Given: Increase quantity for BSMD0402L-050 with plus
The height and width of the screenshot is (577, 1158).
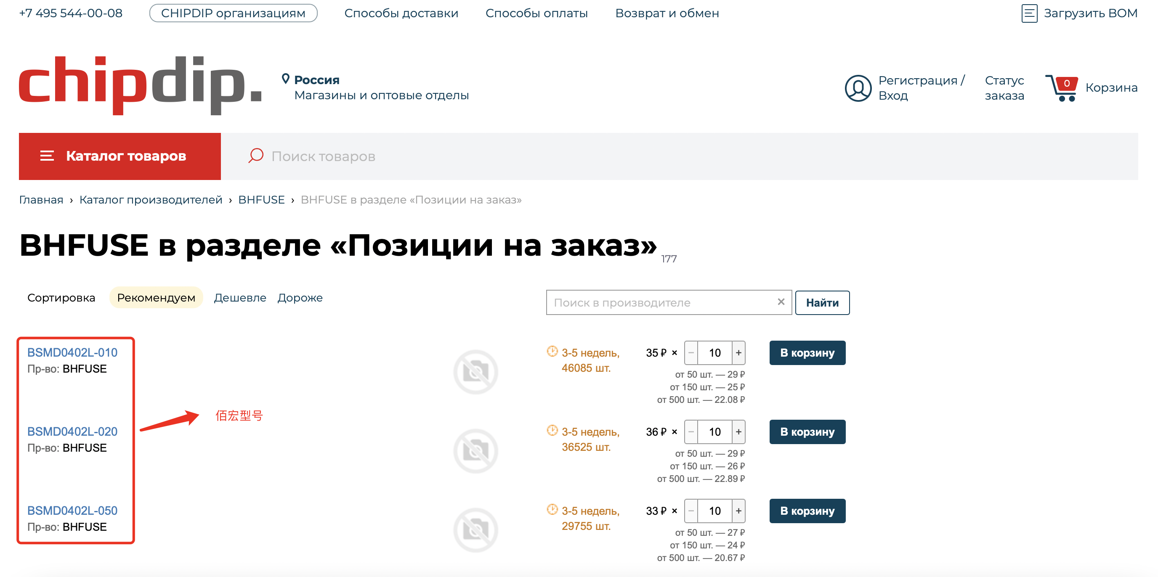Looking at the screenshot, I should tap(738, 511).
